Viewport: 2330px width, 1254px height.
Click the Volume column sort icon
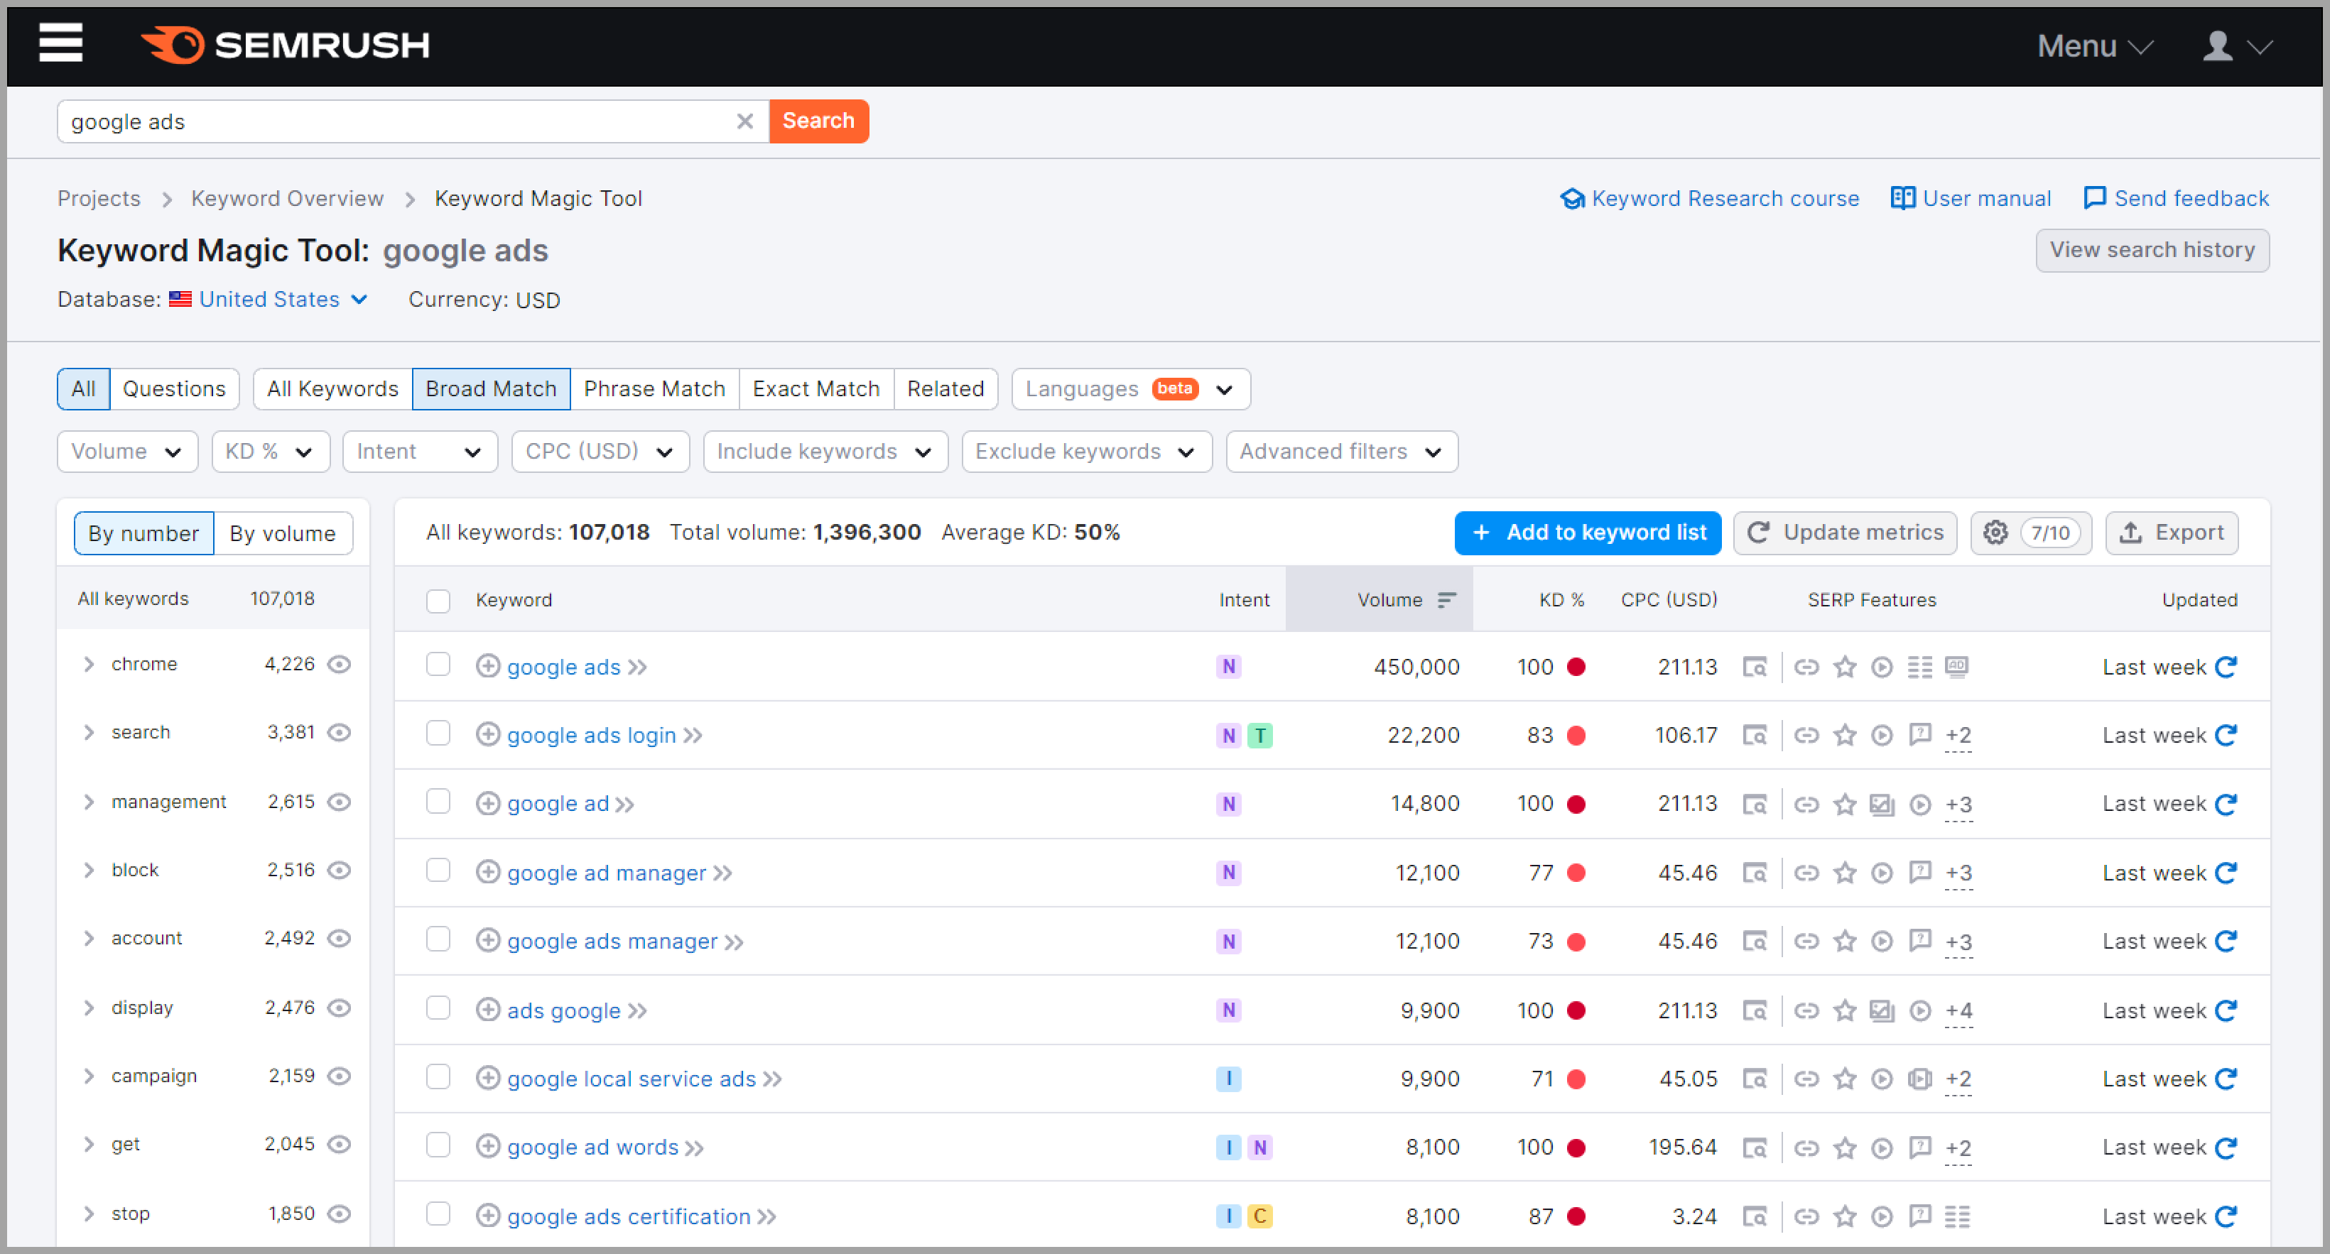tap(1446, 600)
